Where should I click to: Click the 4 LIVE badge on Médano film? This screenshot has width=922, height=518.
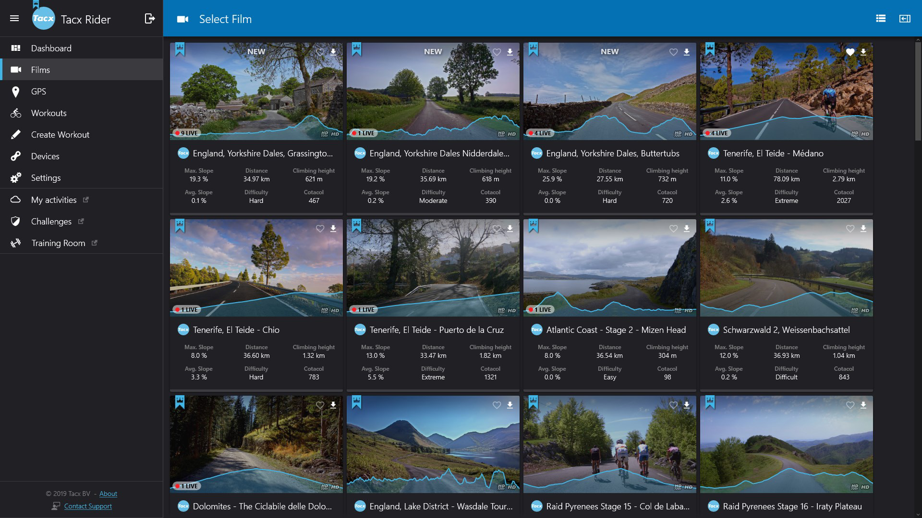pyautogui.click(x=716, y=133)
